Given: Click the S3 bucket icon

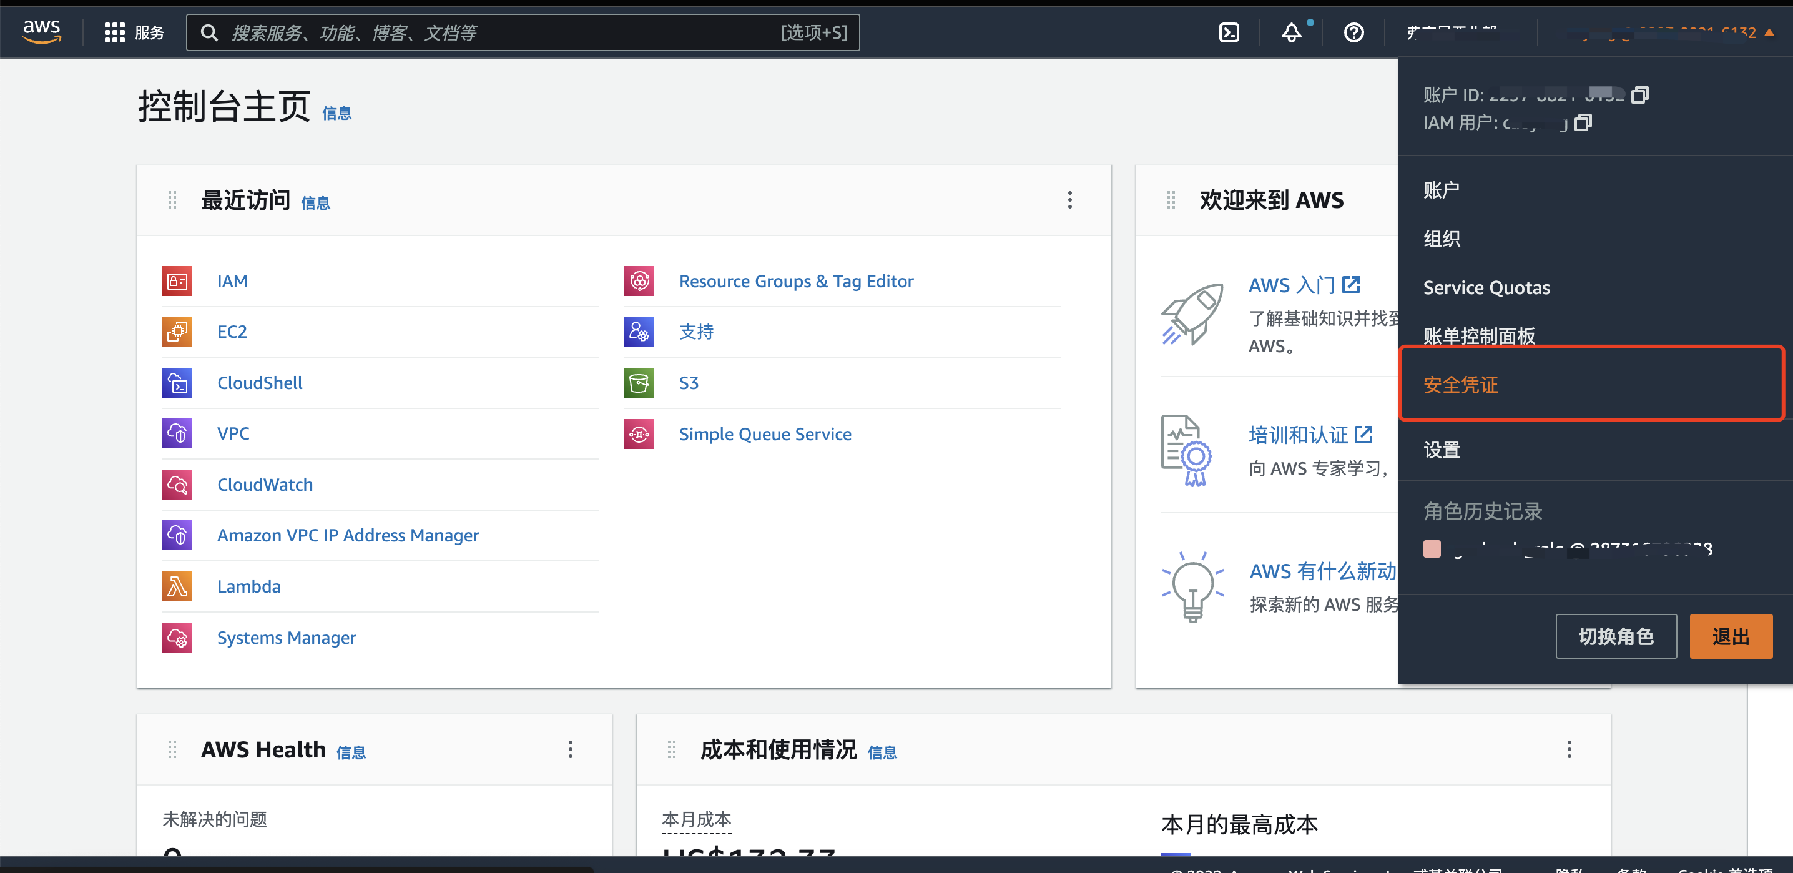Looking at the screenshot, I should click(x=639, y=383).
